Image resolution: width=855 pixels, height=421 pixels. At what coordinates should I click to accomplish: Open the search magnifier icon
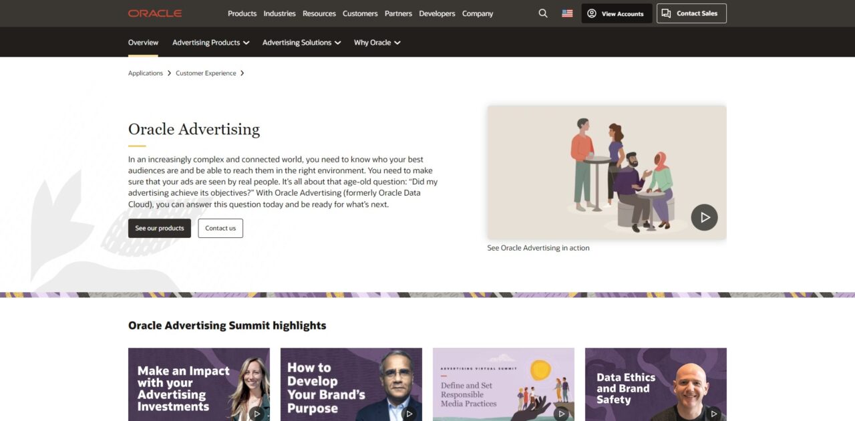tap(543, 13)
